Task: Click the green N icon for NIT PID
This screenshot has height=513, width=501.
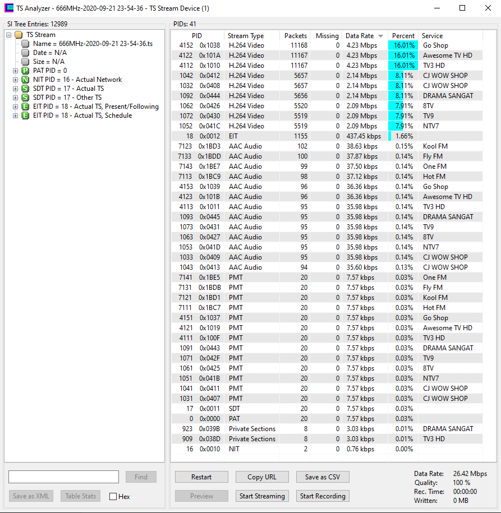Action: coord(25,80)
